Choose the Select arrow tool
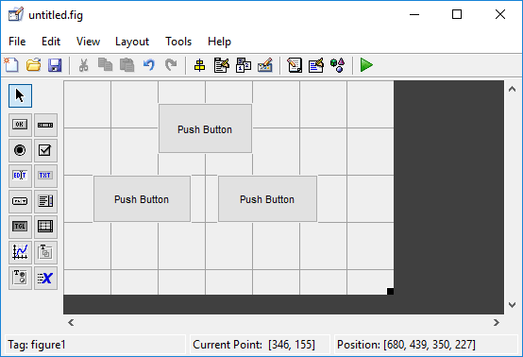 (21, 95)
